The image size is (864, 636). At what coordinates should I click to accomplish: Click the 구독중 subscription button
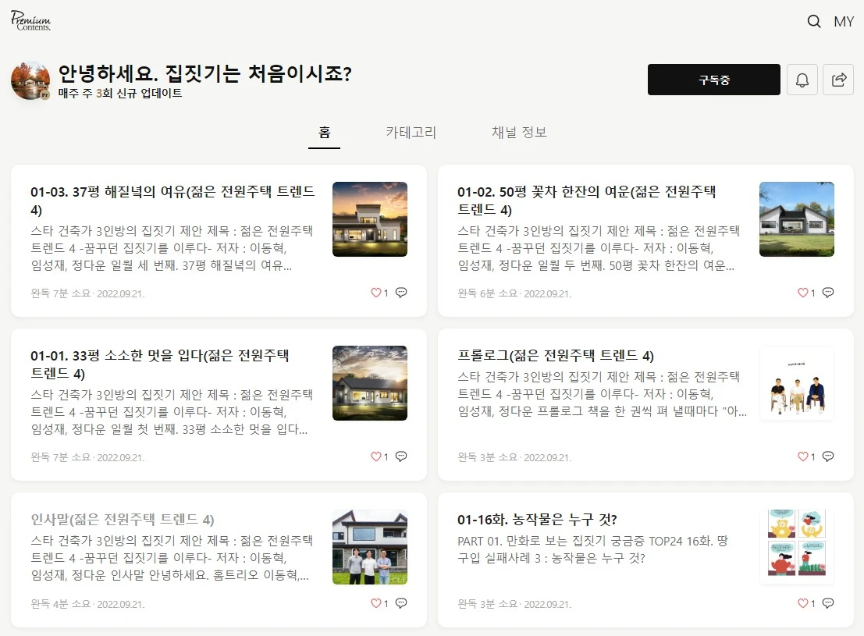coord(713,79)
